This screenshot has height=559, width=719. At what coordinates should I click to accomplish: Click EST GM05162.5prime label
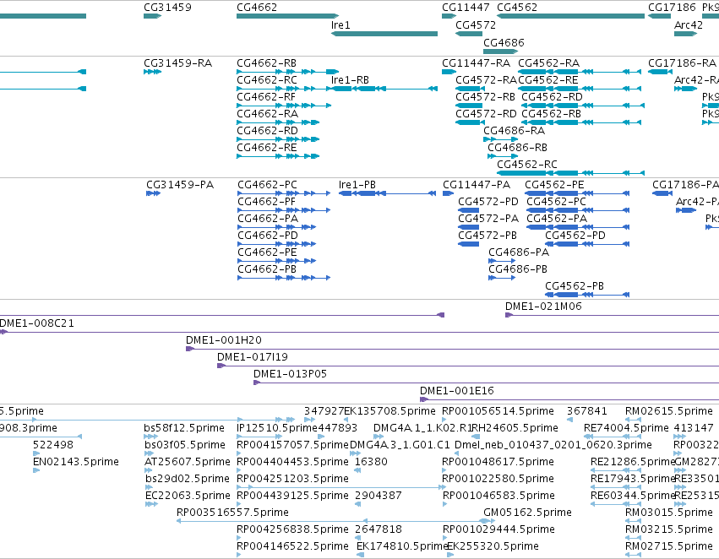527,513
